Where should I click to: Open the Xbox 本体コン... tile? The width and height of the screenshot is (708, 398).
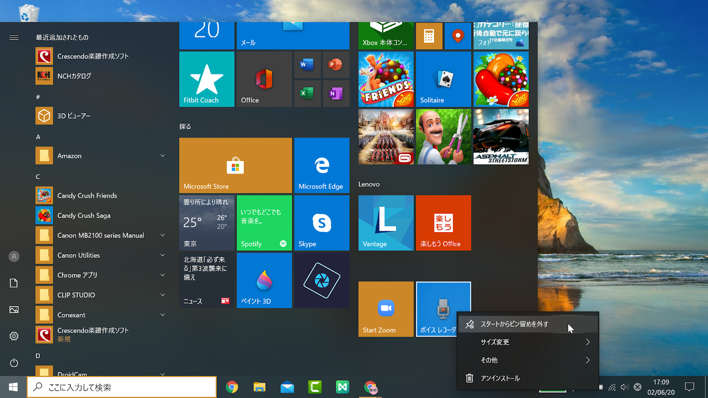[386, 36]
